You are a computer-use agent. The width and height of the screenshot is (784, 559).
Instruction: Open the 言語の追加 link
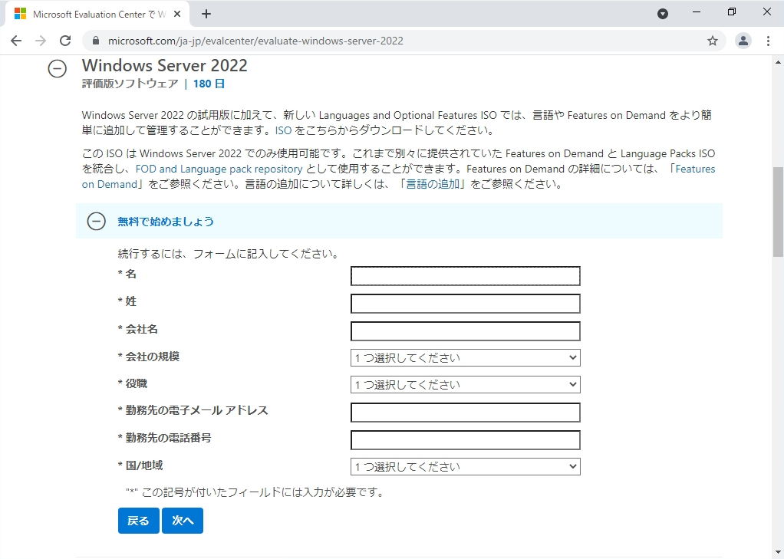[x=433, y=184]
